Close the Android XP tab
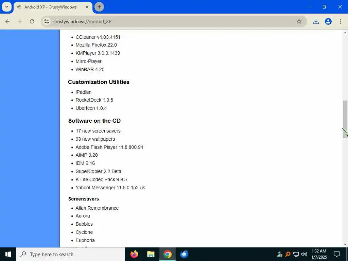The height and width of the screenshot is (261, 348). pyautogui.click(x=87, y=7)
